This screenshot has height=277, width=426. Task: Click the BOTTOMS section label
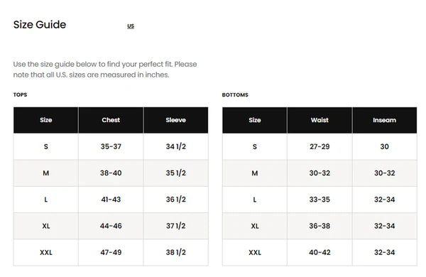235,95
